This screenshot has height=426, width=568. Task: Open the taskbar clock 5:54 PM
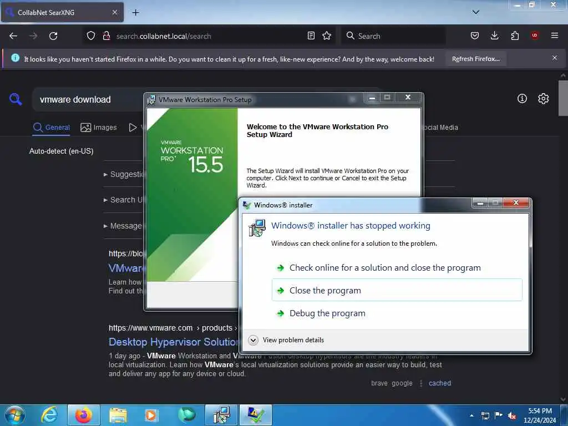point(540,415)
